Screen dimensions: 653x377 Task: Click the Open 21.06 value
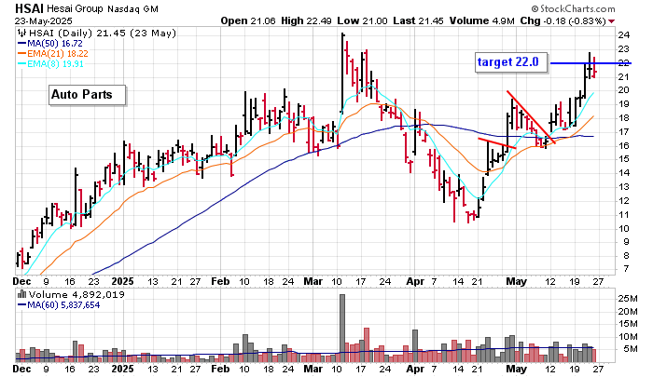(x=248, y=20)
